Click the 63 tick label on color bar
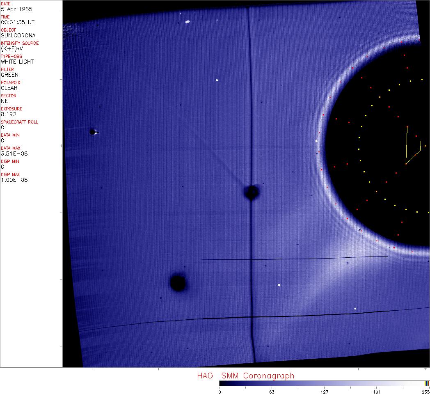 (x=272, y=392)
